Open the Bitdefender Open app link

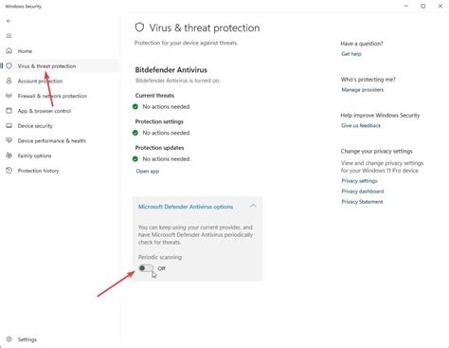click(148, 171)
